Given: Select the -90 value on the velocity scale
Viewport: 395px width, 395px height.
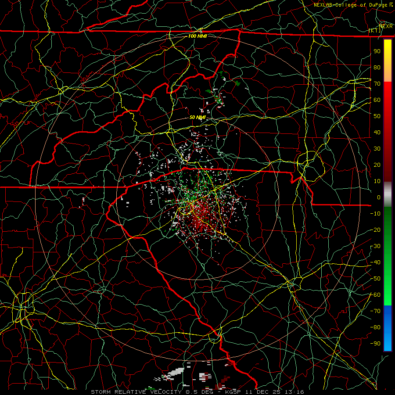Looking at the screenshot, I should 375,344.
